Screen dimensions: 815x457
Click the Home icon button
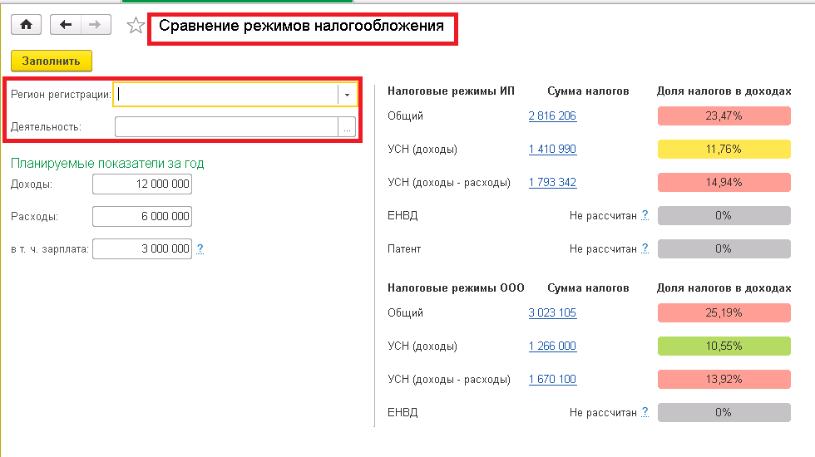pyautogui.click(x=26, y=25)
